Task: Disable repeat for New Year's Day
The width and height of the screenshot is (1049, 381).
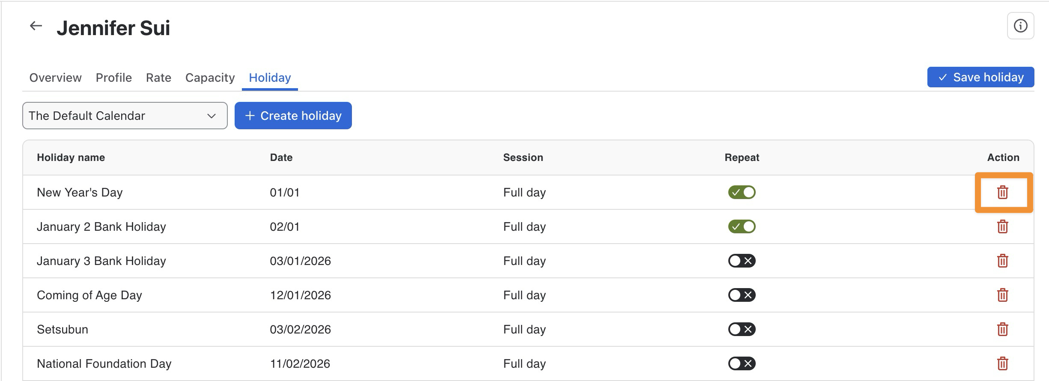Action: click(x=742, y=192)
